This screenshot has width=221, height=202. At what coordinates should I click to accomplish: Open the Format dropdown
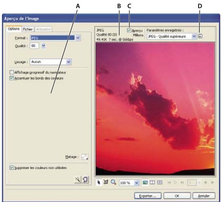[x=78, y=37]
